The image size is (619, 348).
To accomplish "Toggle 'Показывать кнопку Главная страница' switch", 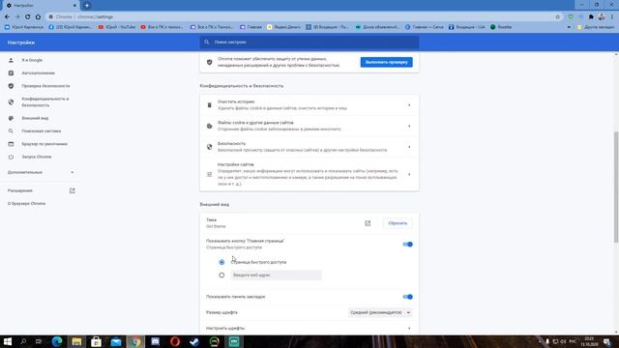I will pos(407,245).
